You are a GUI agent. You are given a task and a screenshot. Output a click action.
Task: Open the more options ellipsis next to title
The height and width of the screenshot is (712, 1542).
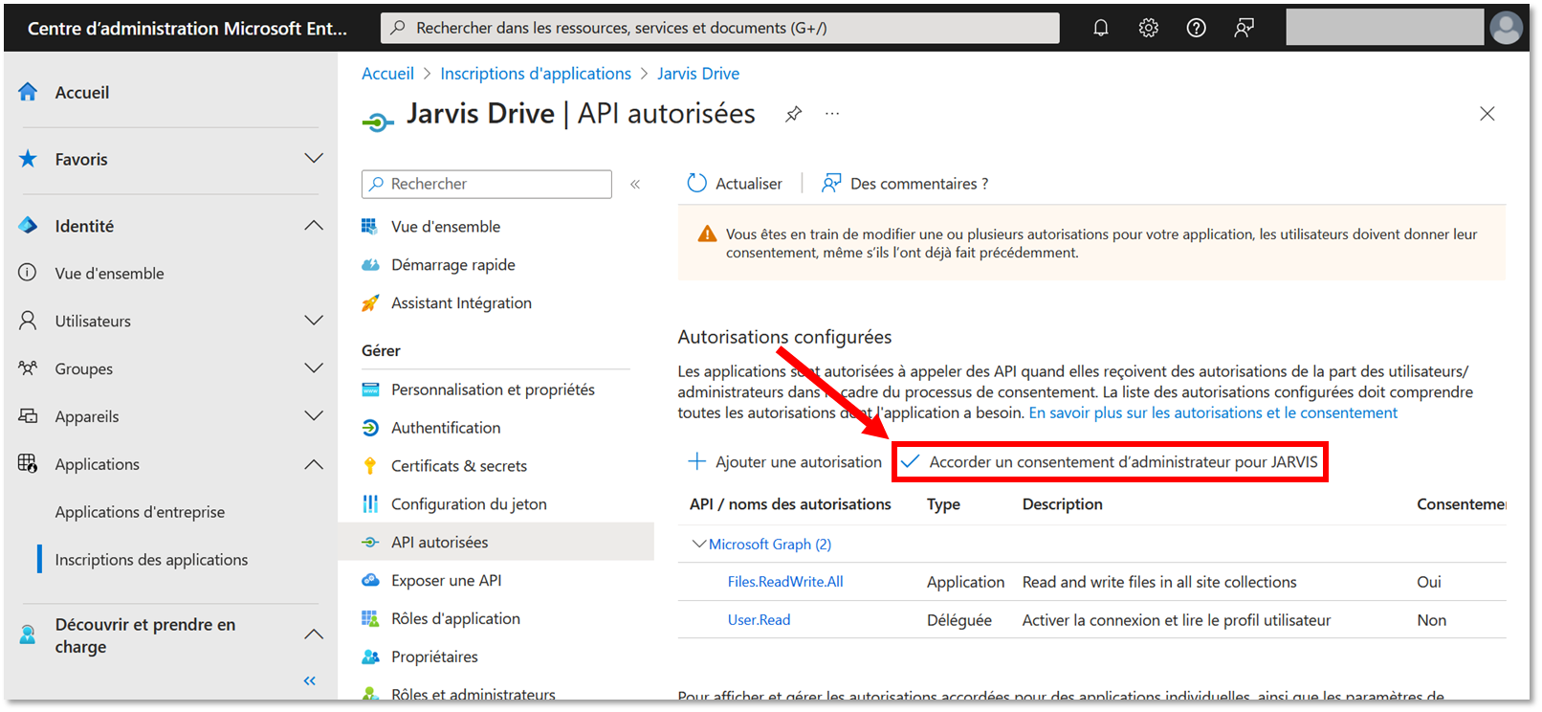pyautogui.click(x=832, y=113)
